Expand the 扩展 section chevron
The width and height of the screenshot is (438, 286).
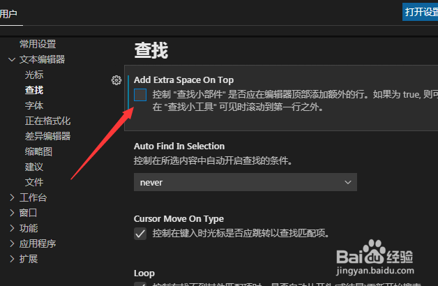(x=12, y=259)
